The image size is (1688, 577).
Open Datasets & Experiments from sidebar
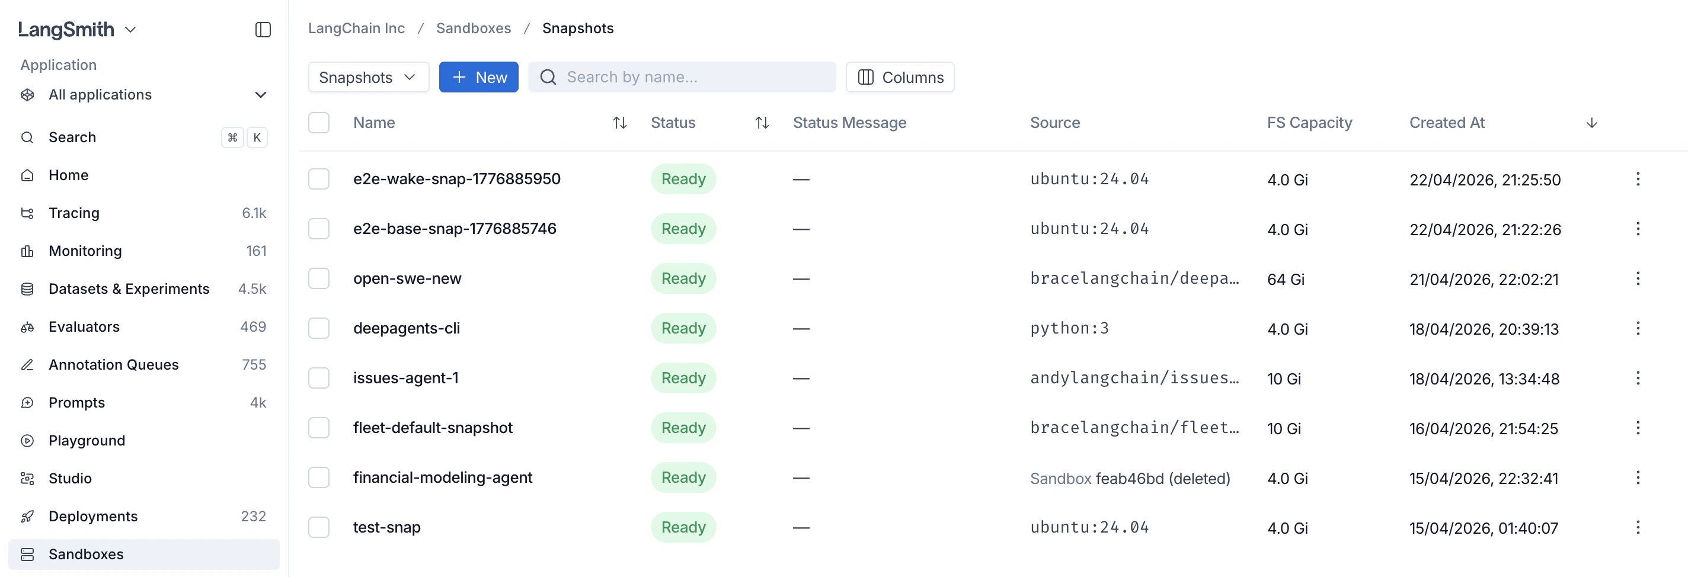tap(129, 288)
